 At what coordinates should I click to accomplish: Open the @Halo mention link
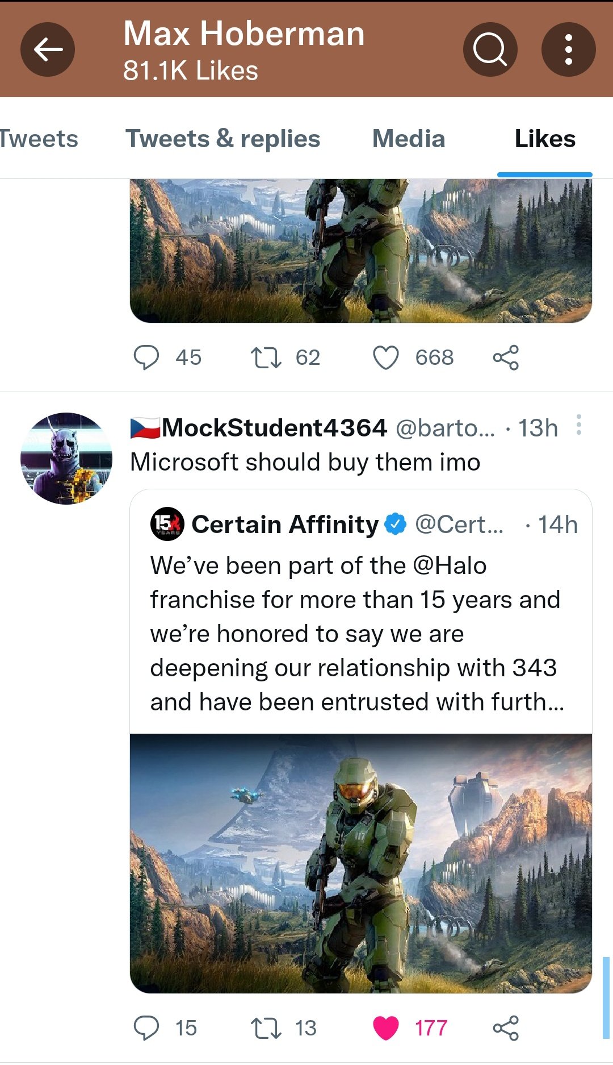(450, 566)
